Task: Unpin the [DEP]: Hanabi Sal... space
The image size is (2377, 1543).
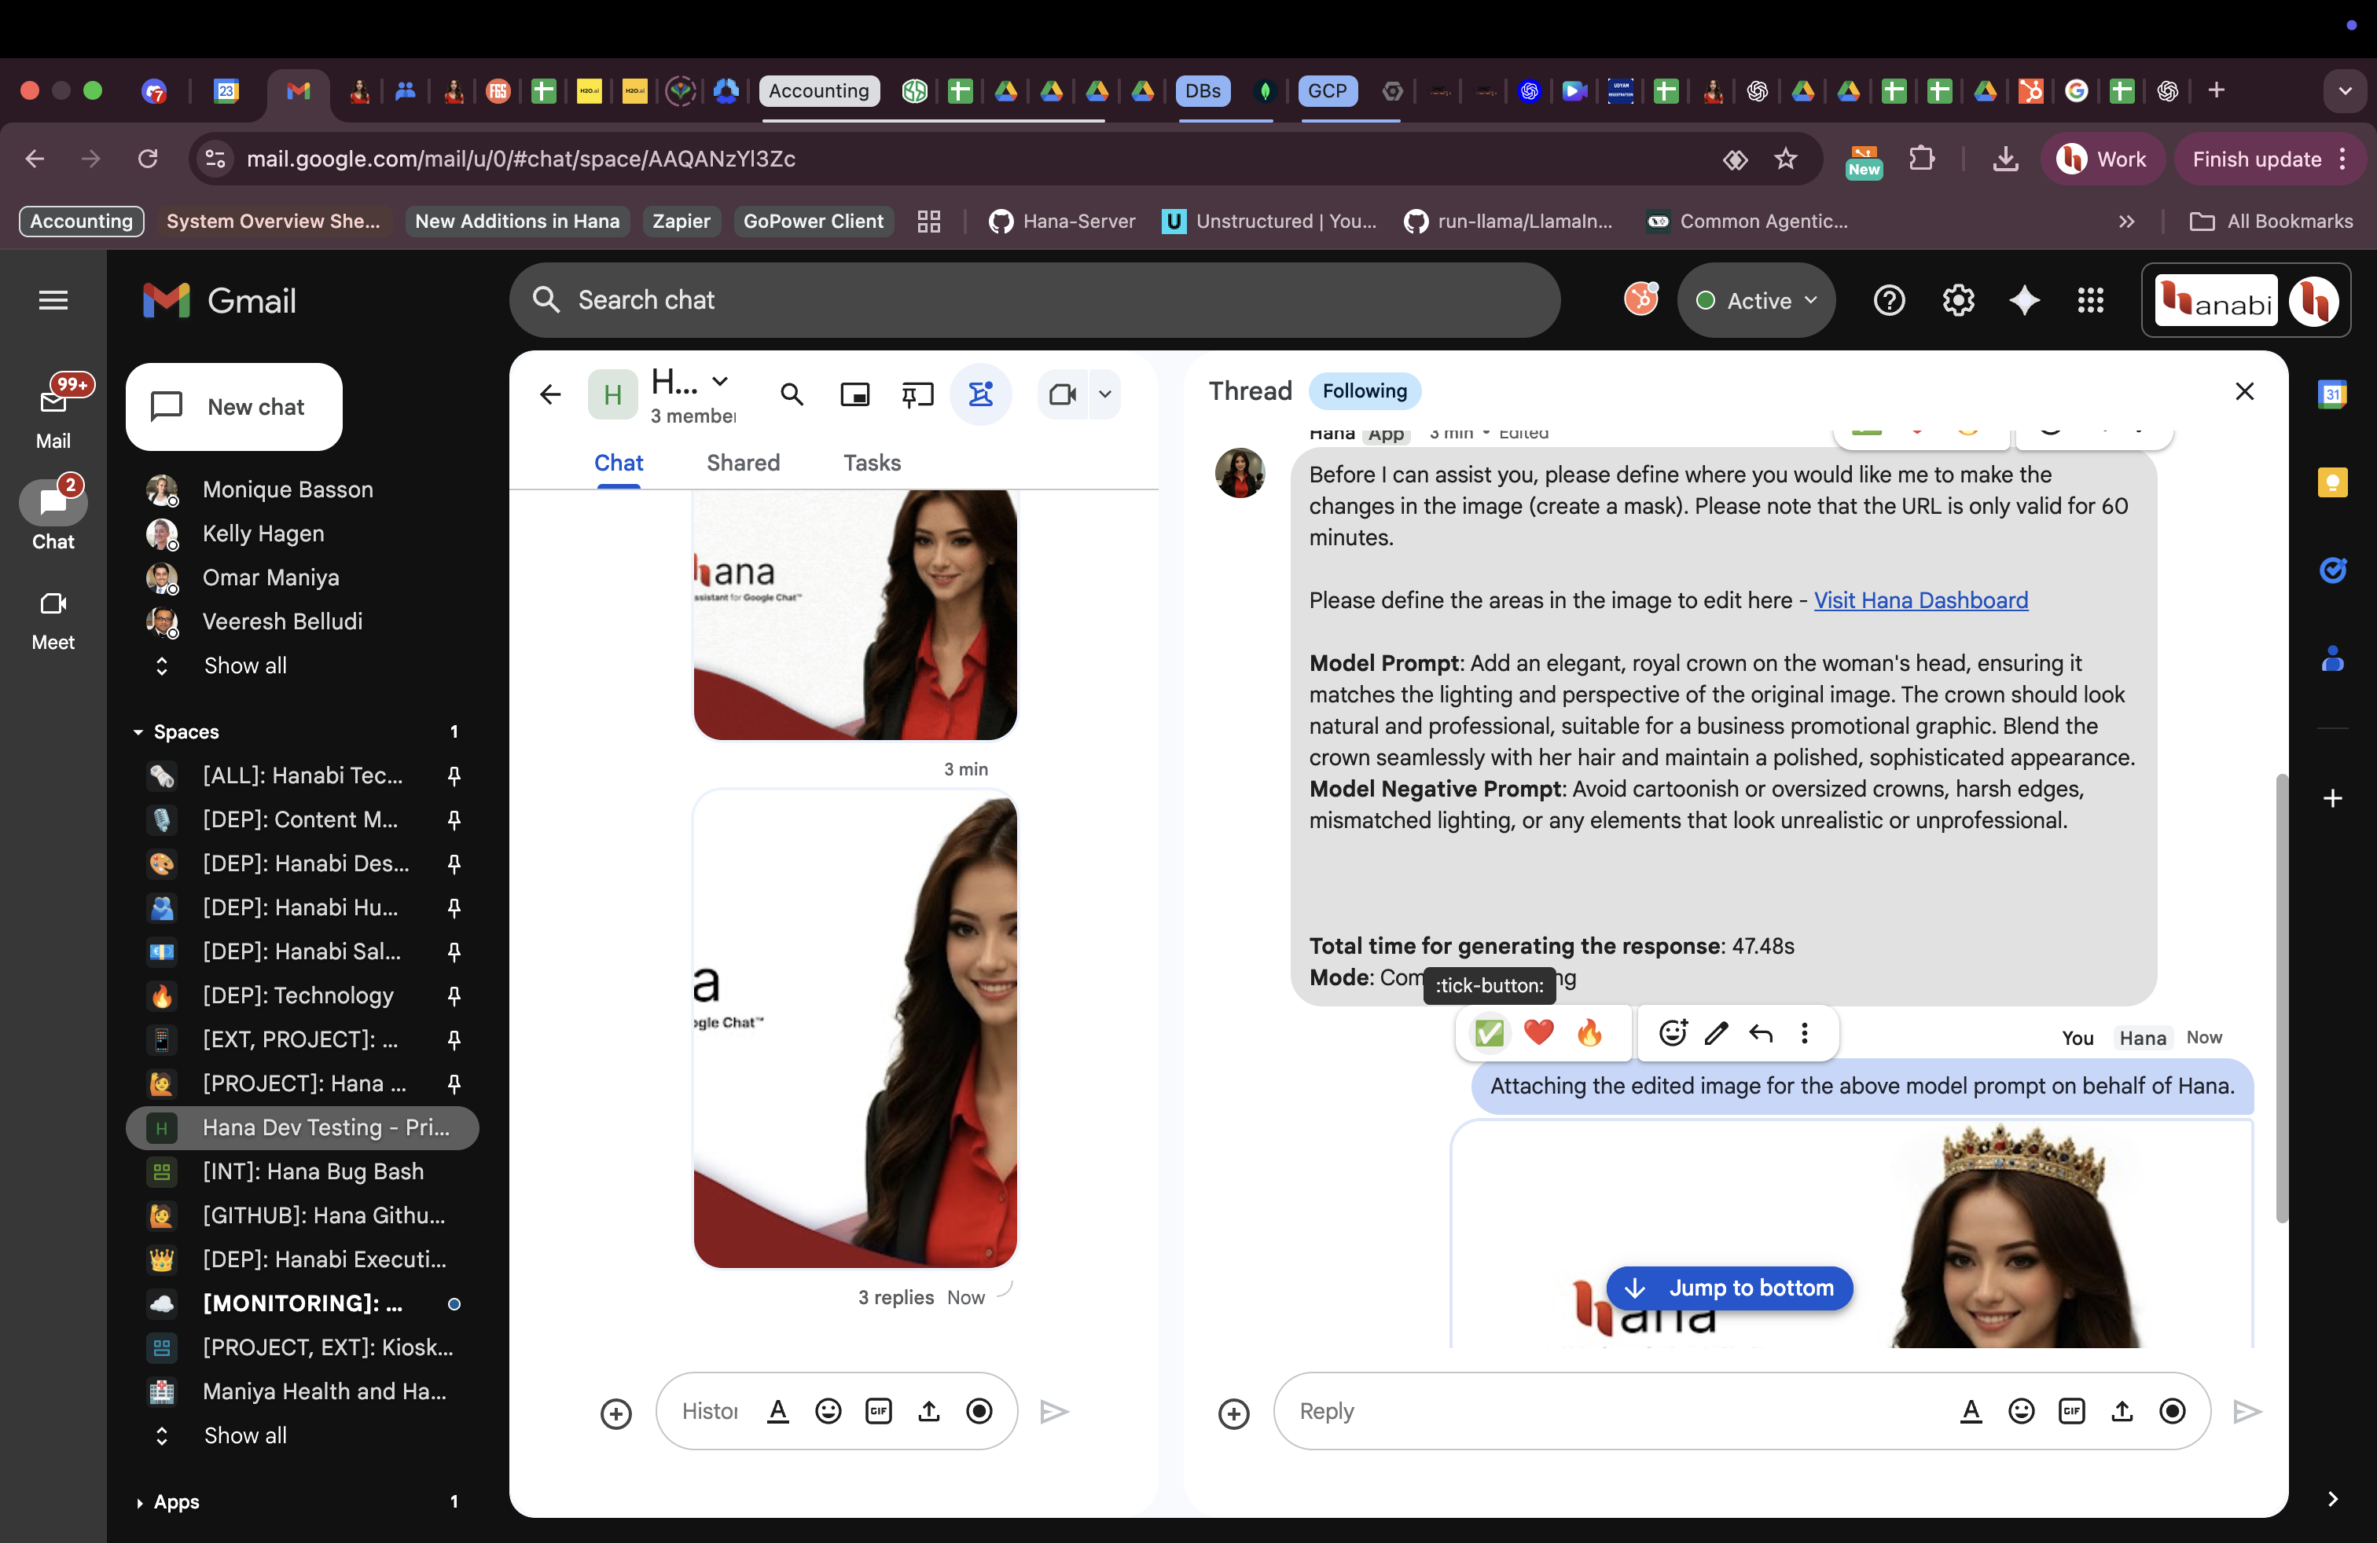Action: click(454, 951)
